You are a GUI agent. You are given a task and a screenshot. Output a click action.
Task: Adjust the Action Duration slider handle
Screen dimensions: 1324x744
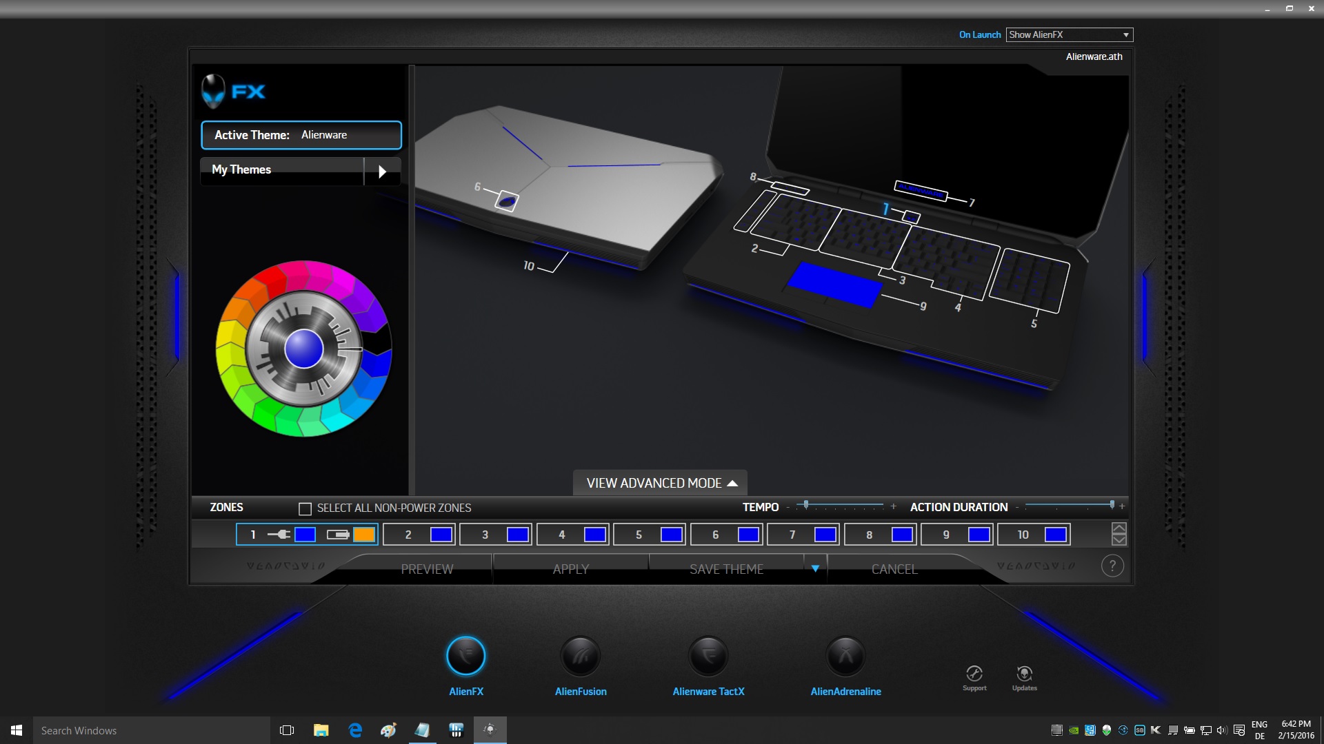(1112, 505)
